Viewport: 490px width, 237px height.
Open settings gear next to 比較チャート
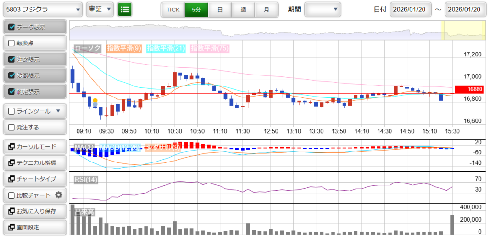click(x=59, y=195)
